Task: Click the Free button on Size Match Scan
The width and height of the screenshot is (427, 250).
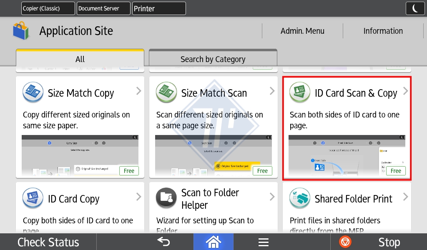Action: [262, 171]
